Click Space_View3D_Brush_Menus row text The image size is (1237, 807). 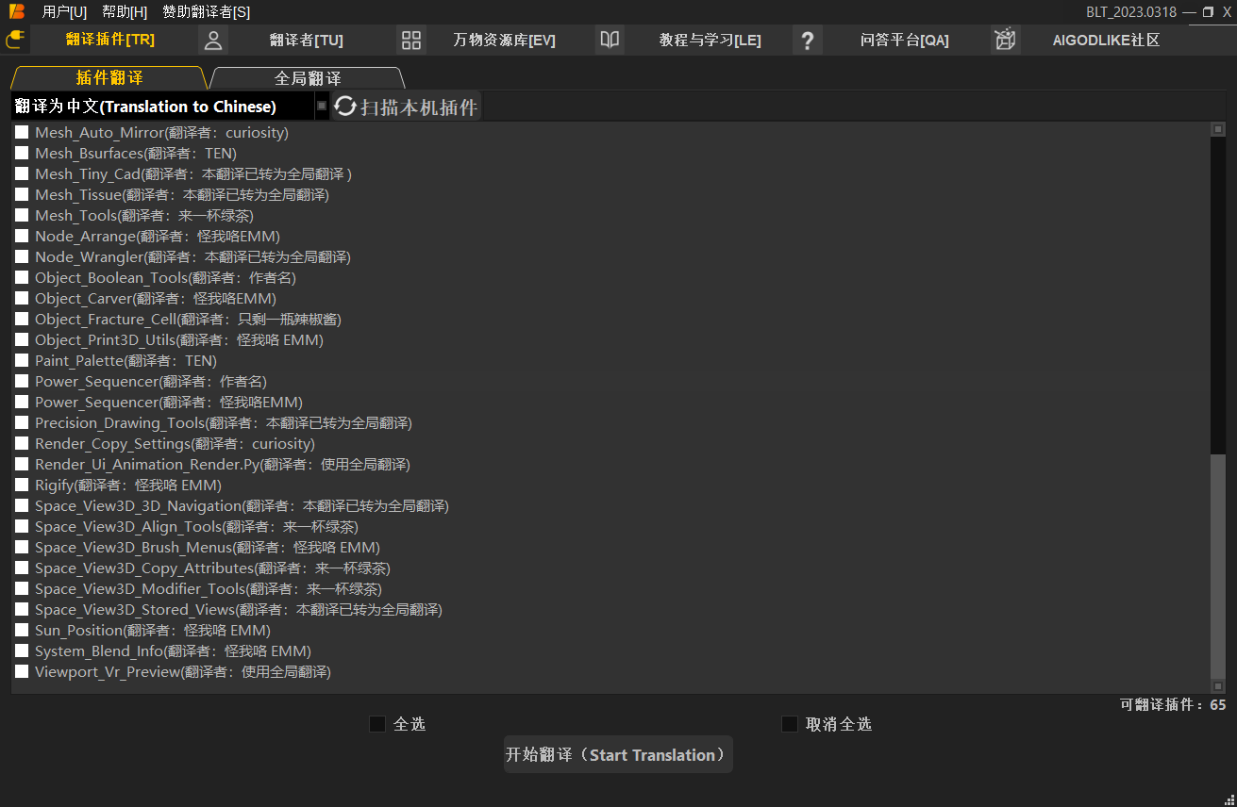pos(208,547)
